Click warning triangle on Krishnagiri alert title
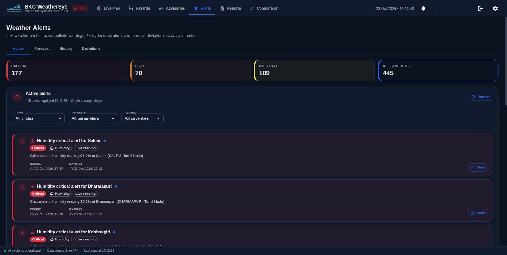This screenshot has width=507, height=255. tap(32, 232)
